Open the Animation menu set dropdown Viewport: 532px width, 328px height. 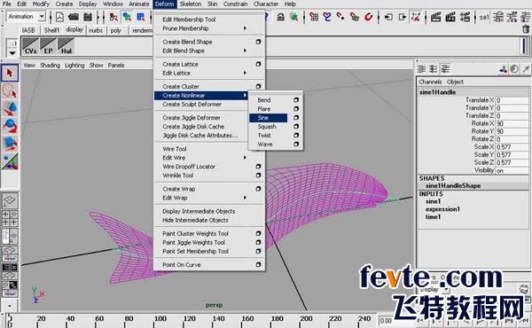coord(27,16)
